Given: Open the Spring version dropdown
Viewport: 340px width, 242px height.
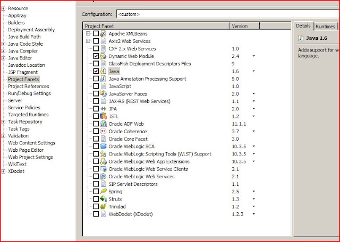Looking at the screenshot, I should pos(253,192).
